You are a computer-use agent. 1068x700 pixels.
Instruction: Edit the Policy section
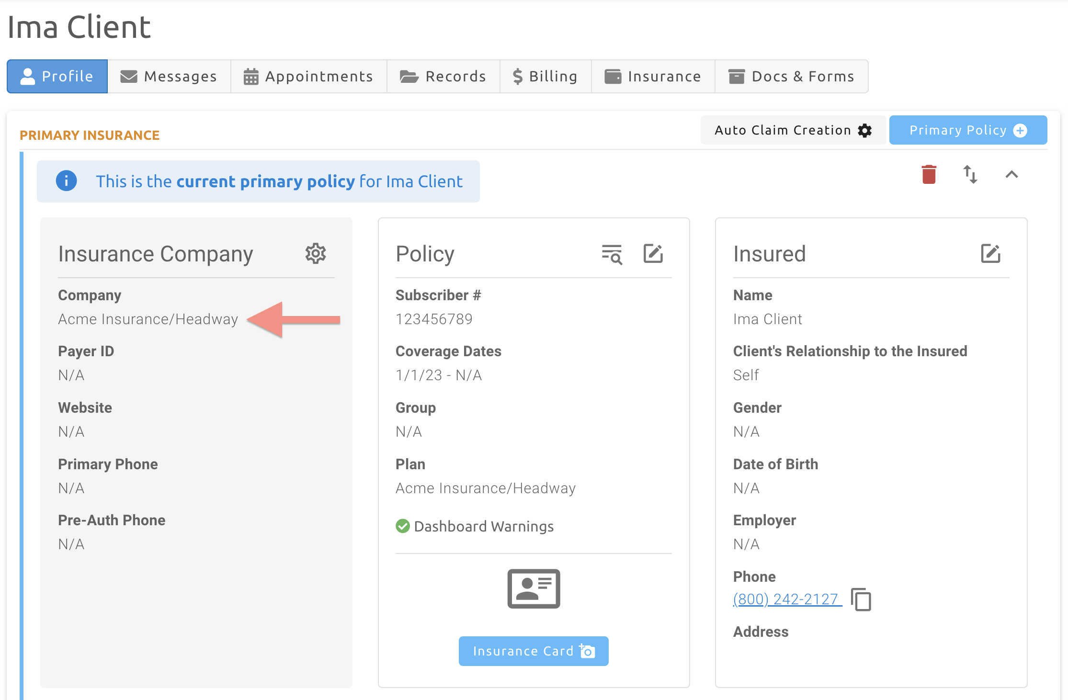click(x=653, y=254)
